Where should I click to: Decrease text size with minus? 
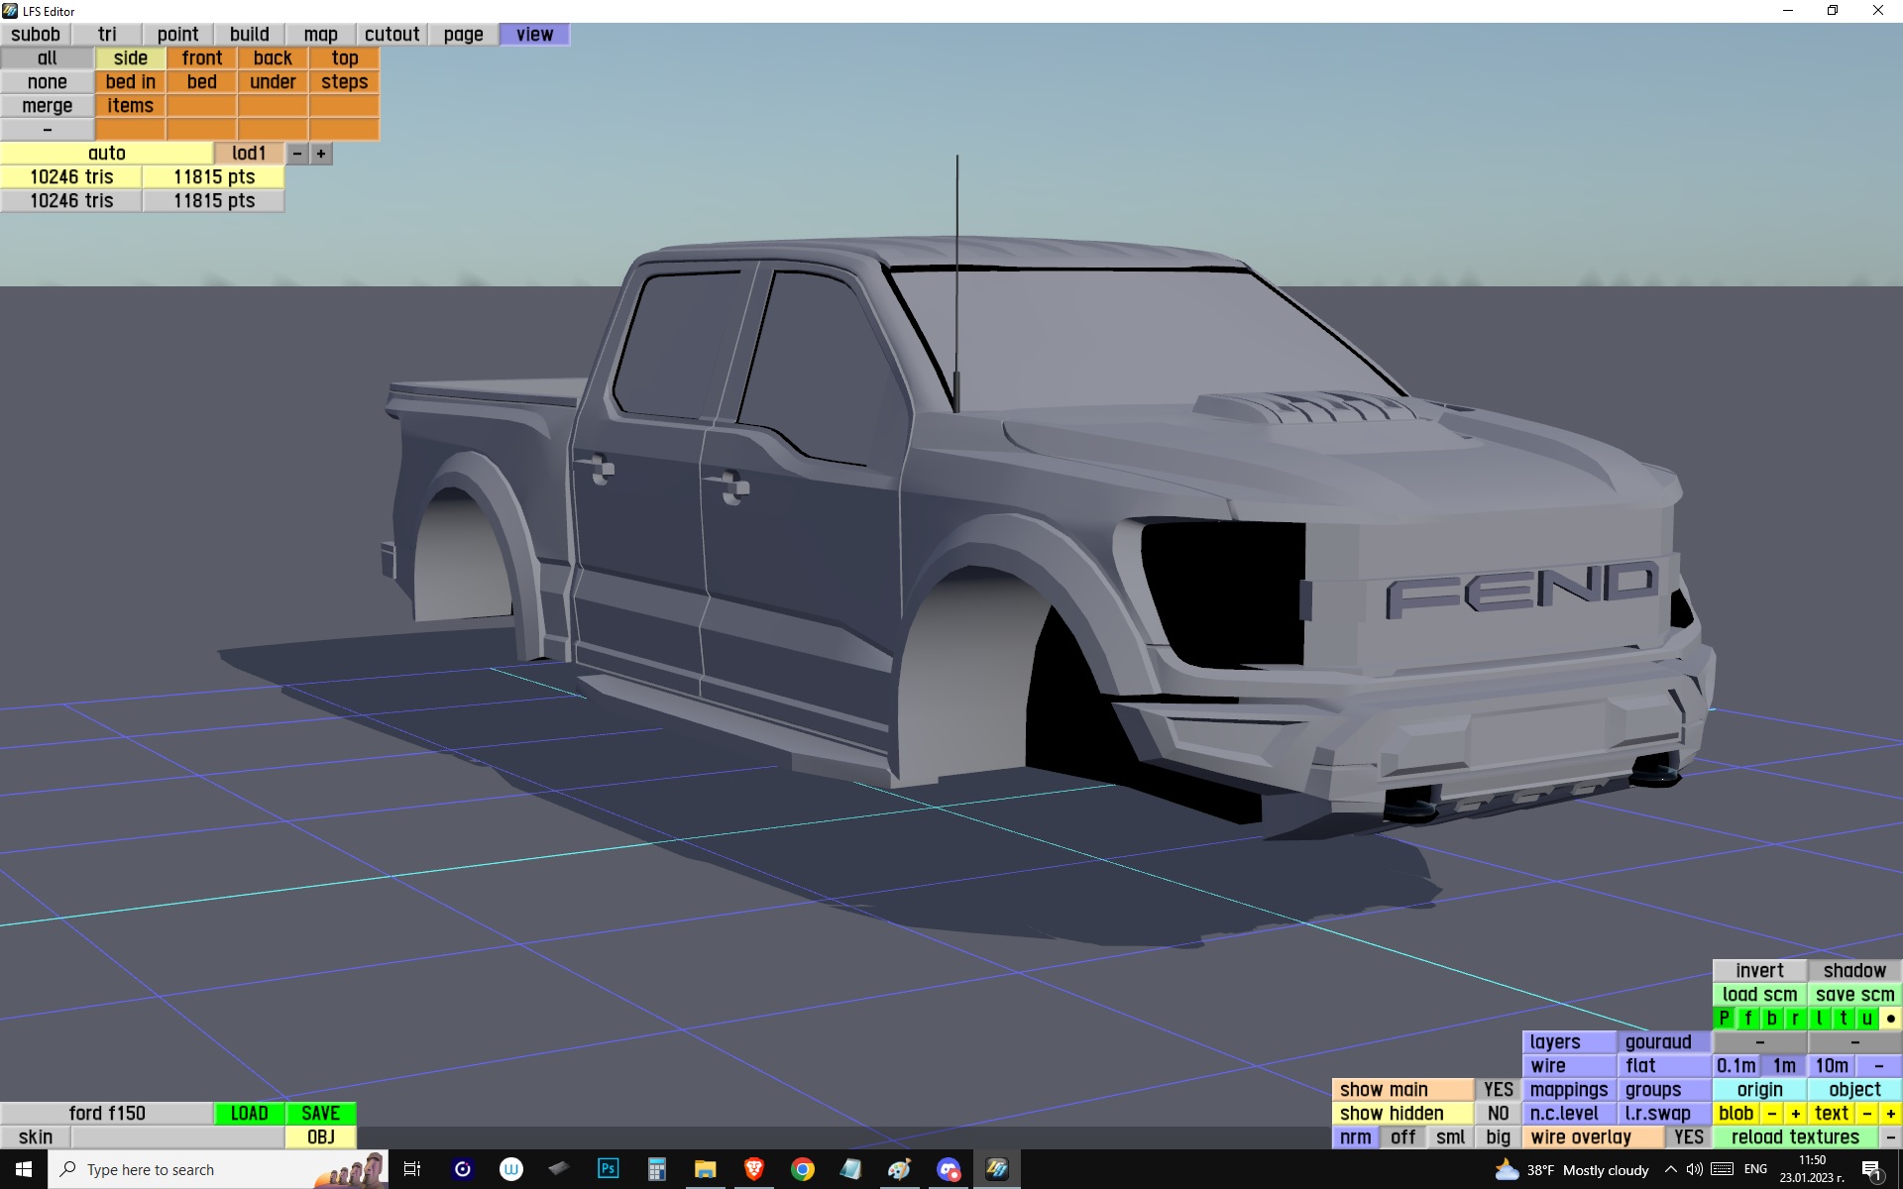(1867, 1113)
